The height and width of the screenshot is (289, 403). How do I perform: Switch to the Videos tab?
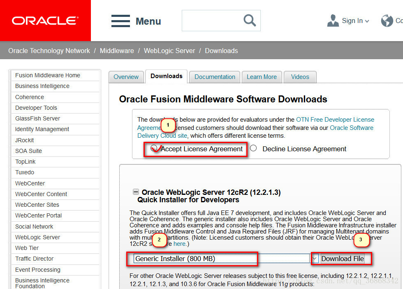pyautogui.click(x=300, y=77)
